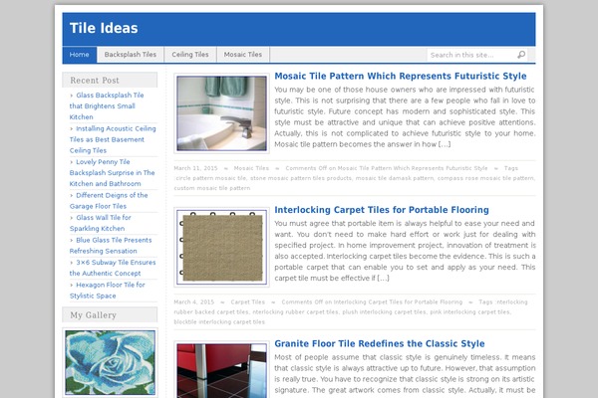
Task: Click the bathroom mosaic tile thumbnail
Action: tap(221, 113)
